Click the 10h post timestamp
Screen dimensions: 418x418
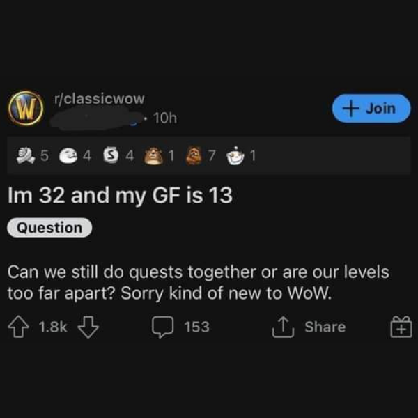coord(165,118)
